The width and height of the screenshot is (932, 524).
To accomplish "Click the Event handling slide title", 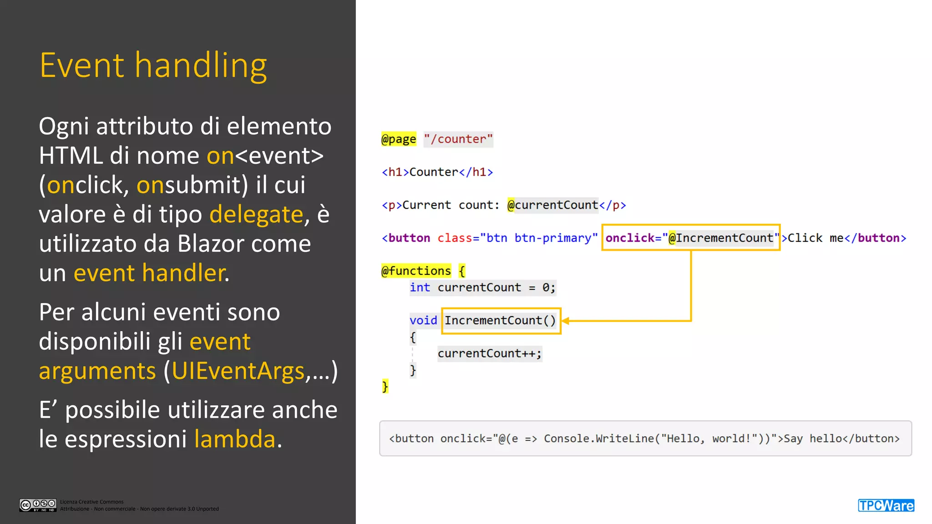I will point(153,65).
